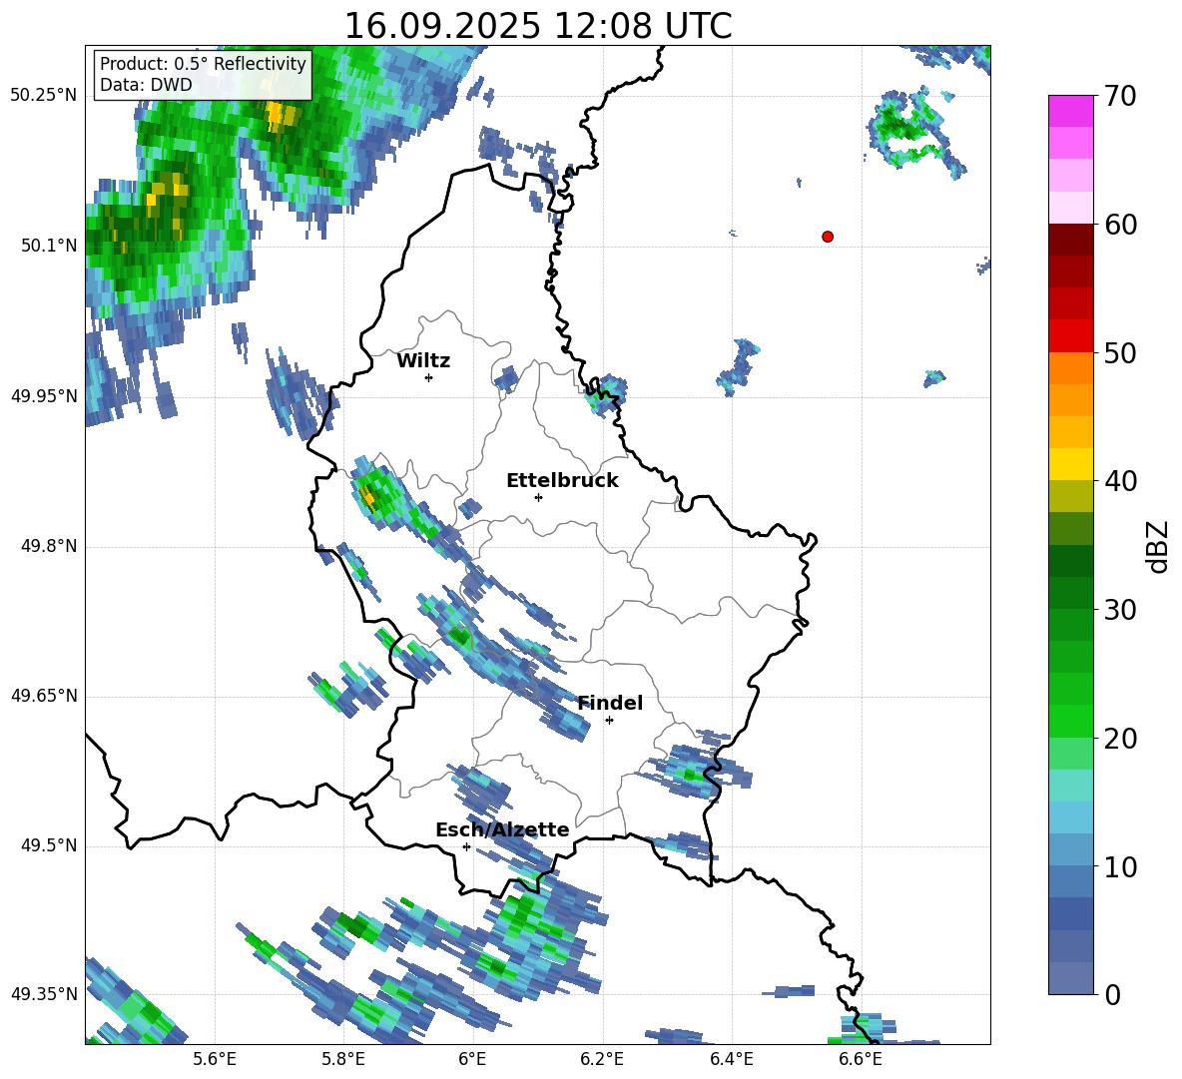Viewport: 1182px width, 1079px height.
Task: Click the Esch/Alzette station cross marker
Action: [x=466, y=846]
